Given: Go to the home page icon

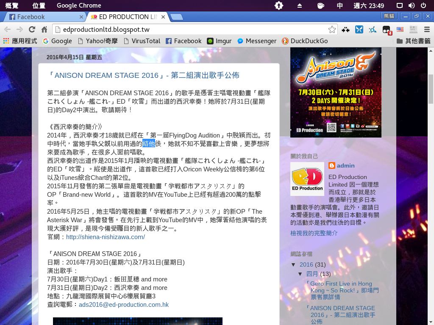Looking at the screenshot, I should click(x=44, y=29).
